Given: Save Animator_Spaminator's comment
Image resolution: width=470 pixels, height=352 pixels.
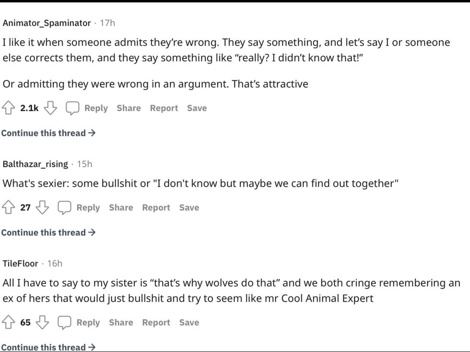Looking at the screenshot, I should [197, 108].
